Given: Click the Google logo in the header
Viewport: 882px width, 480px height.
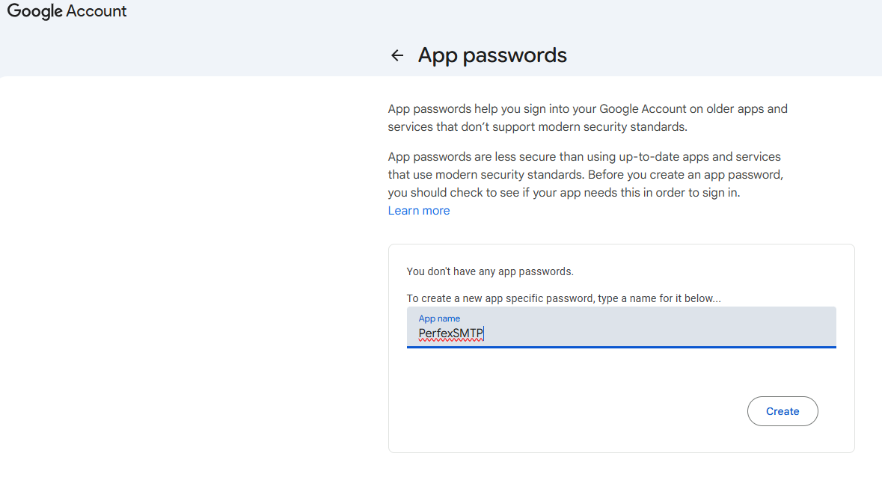Looking at the screenshot, I should coord(34,11).
